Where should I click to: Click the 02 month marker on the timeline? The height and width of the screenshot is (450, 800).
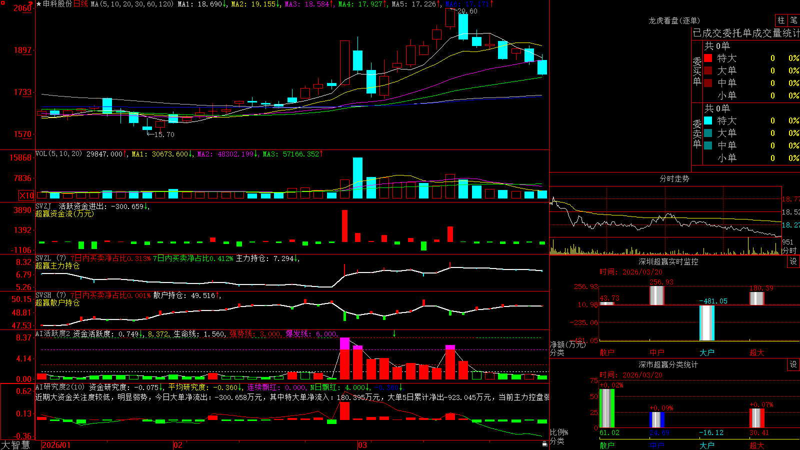pyautogui.click(x=178, y=445)
